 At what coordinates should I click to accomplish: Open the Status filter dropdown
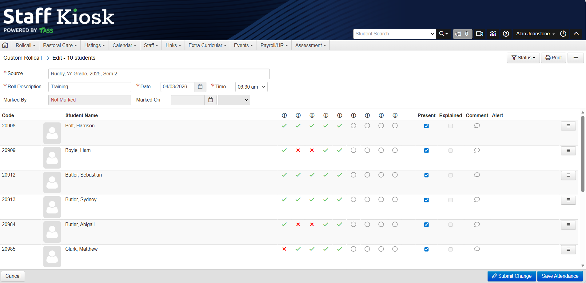(523, 58)
